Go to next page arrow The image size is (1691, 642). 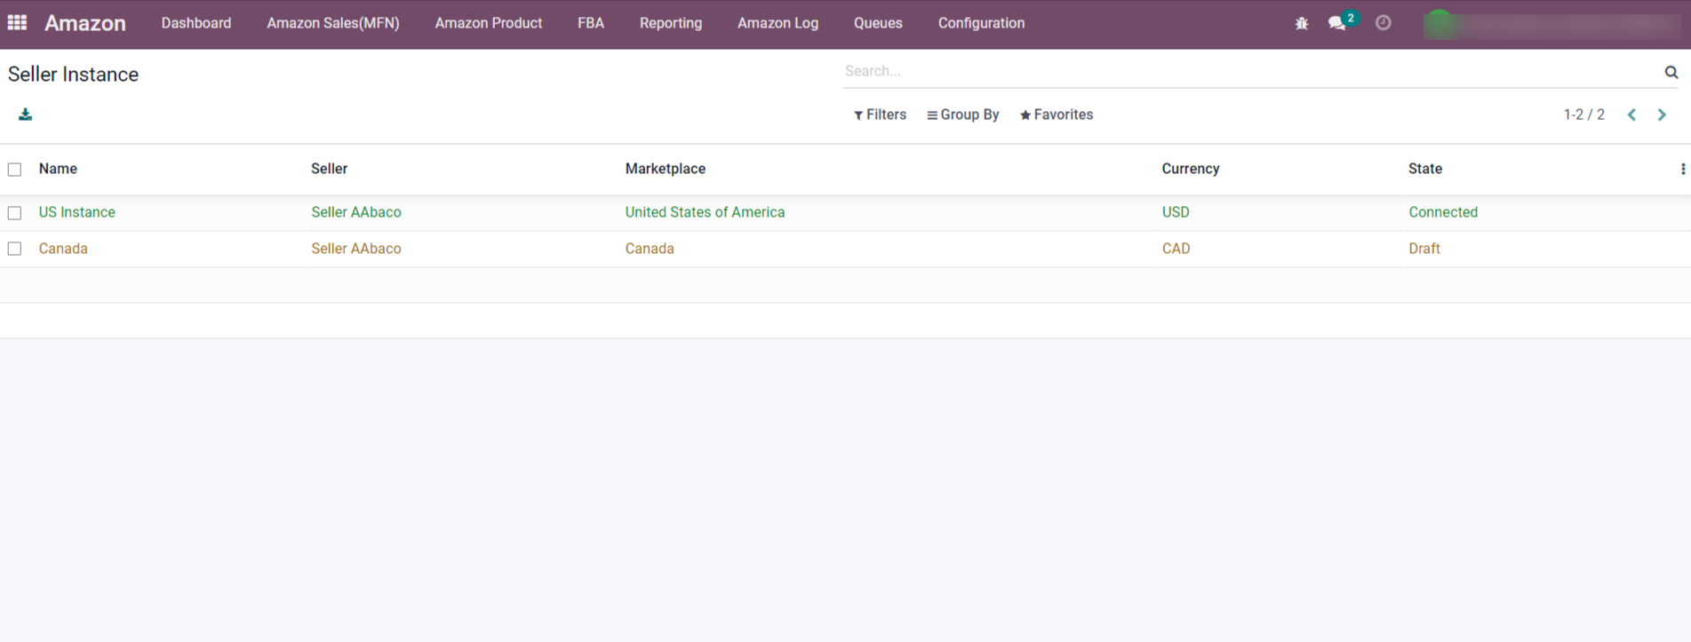pos(1662,115)
